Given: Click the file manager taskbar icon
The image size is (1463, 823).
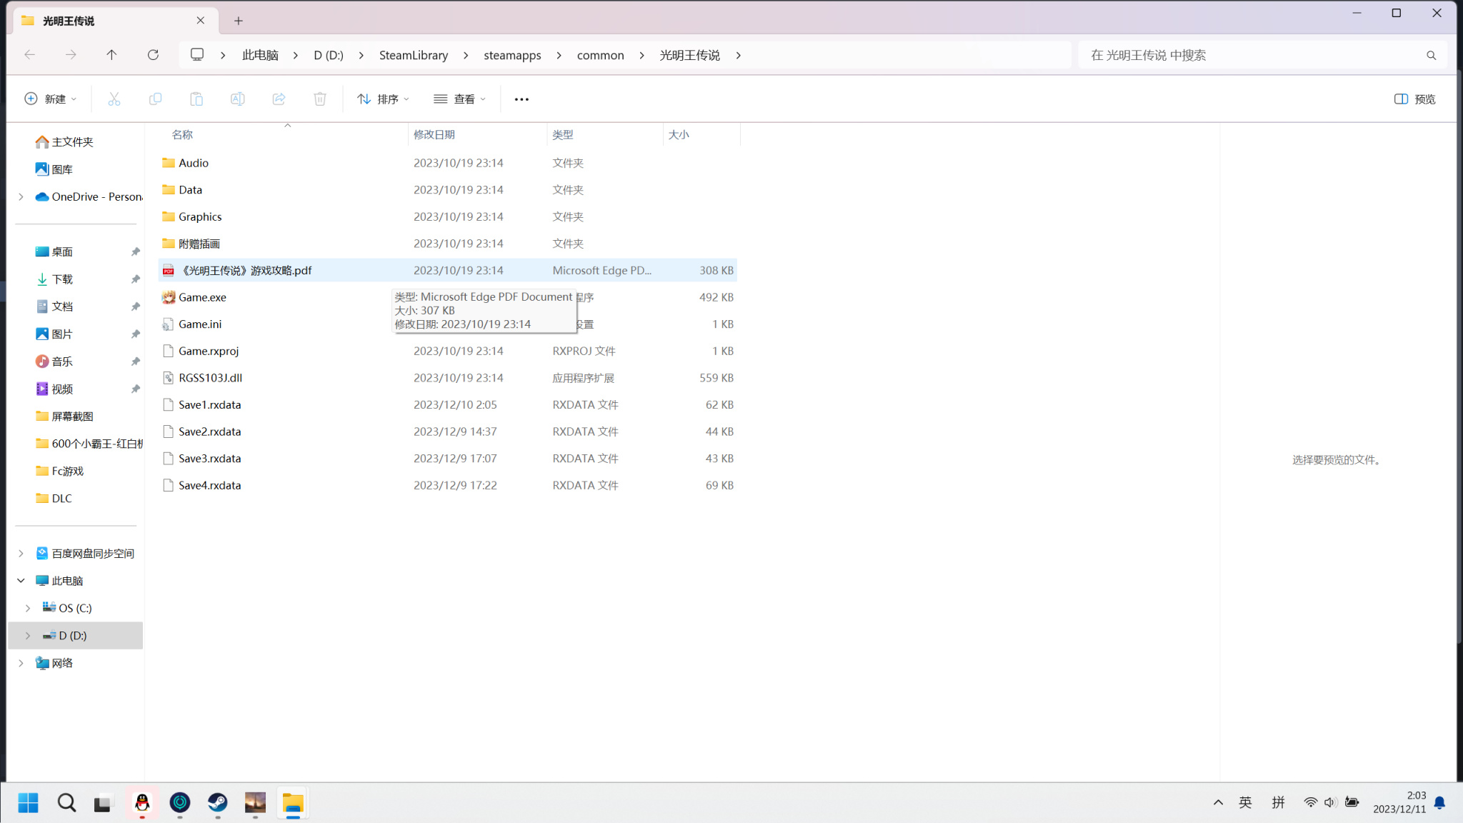Looking at the screenshot, I should coord(292,803).
